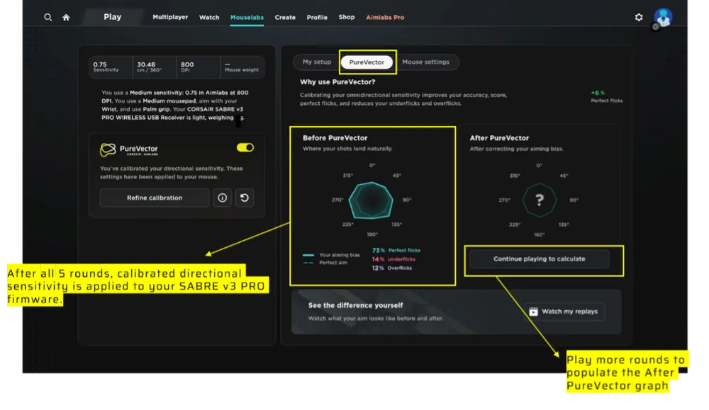Switch to the Mouse settings tab
Image resolution: width=709 pixels, height=410 pixels.
426,62
